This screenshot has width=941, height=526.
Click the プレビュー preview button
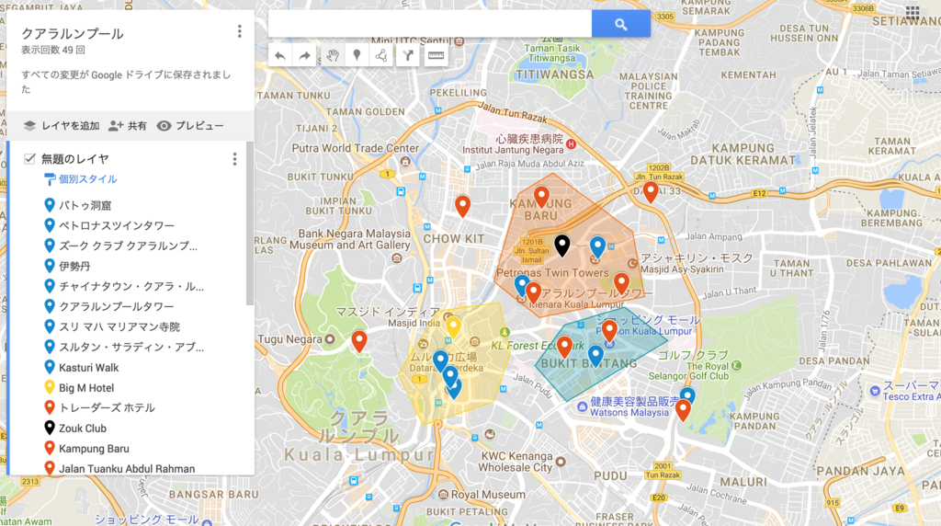point(190,125)
